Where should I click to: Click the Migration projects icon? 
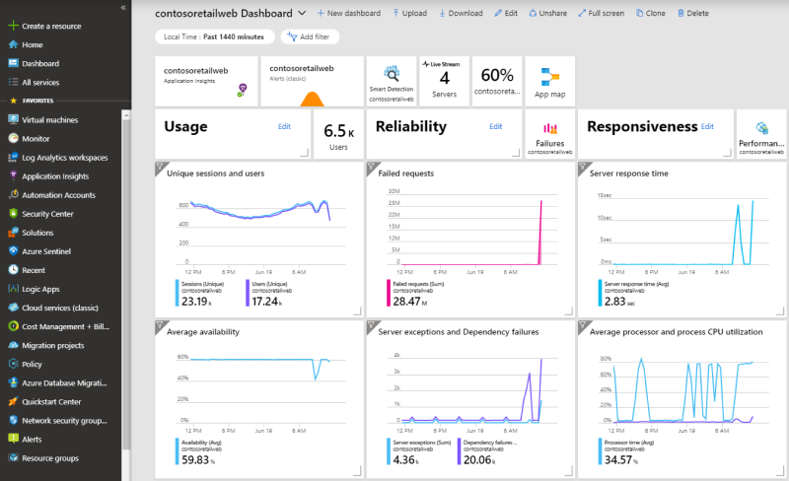click(13, 345)
